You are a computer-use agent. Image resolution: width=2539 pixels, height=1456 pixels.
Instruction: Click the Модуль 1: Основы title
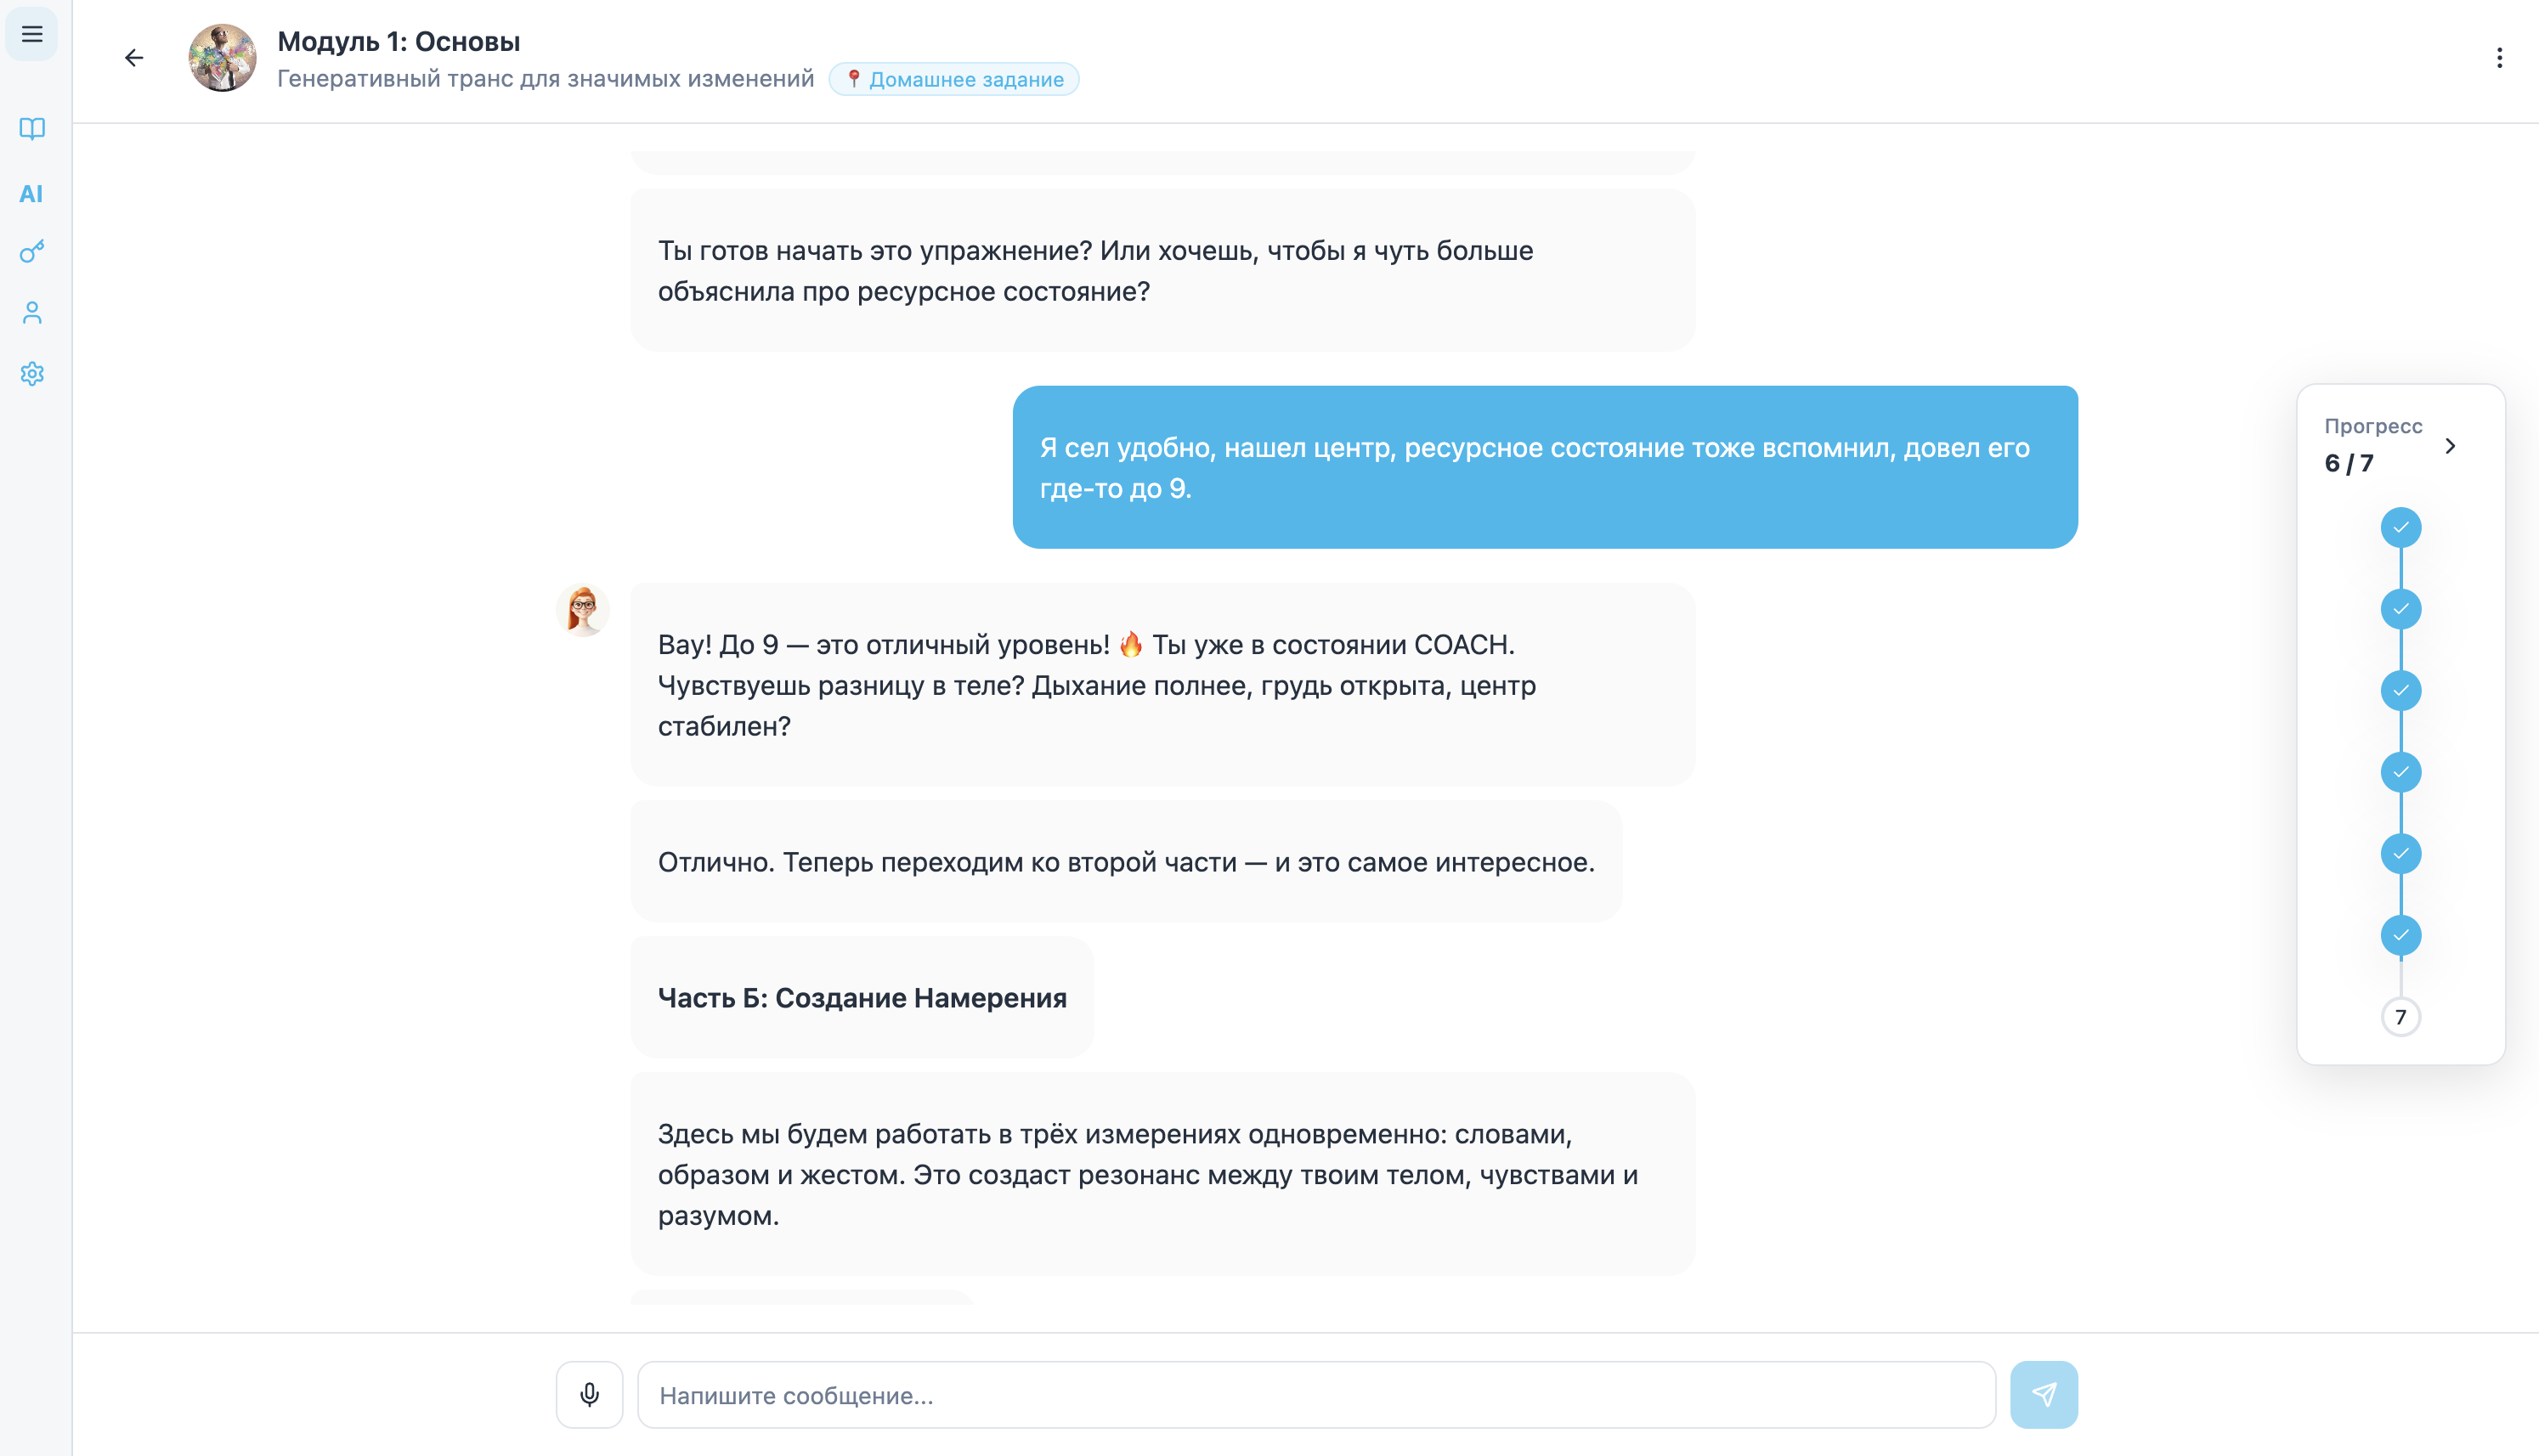click(398, 41)
